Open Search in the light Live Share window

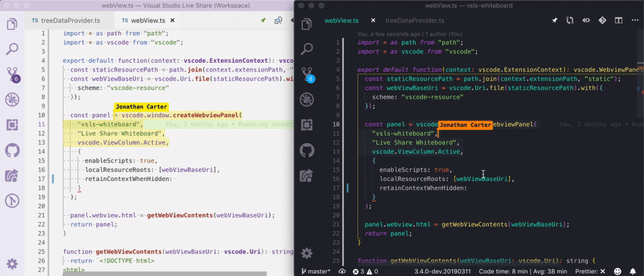pos(12,49)
